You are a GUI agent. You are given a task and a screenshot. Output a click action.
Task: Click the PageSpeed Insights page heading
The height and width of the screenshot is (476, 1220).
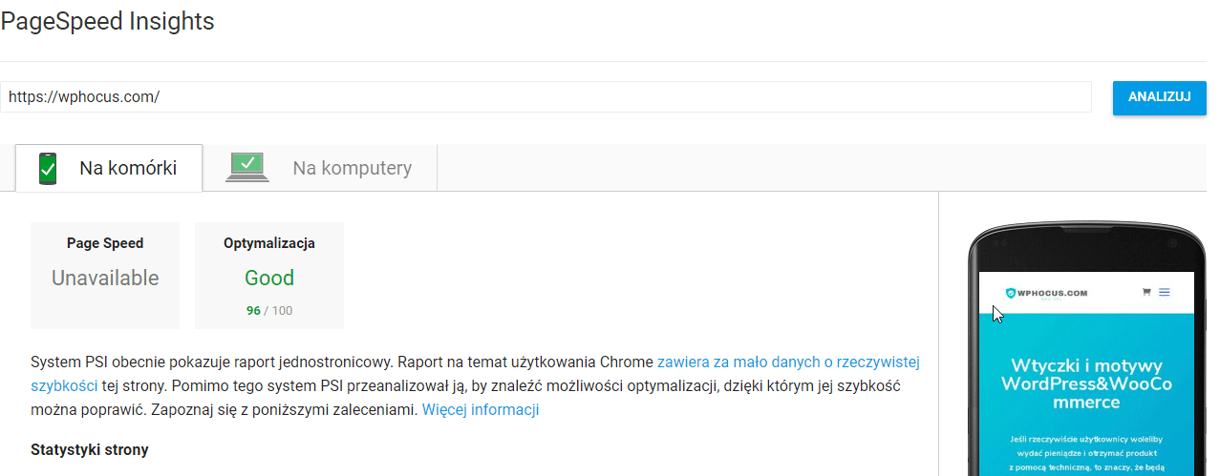click(107, 21)
